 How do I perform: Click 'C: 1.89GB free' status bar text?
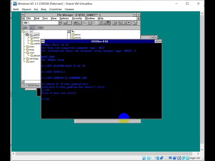coord(31,86)
